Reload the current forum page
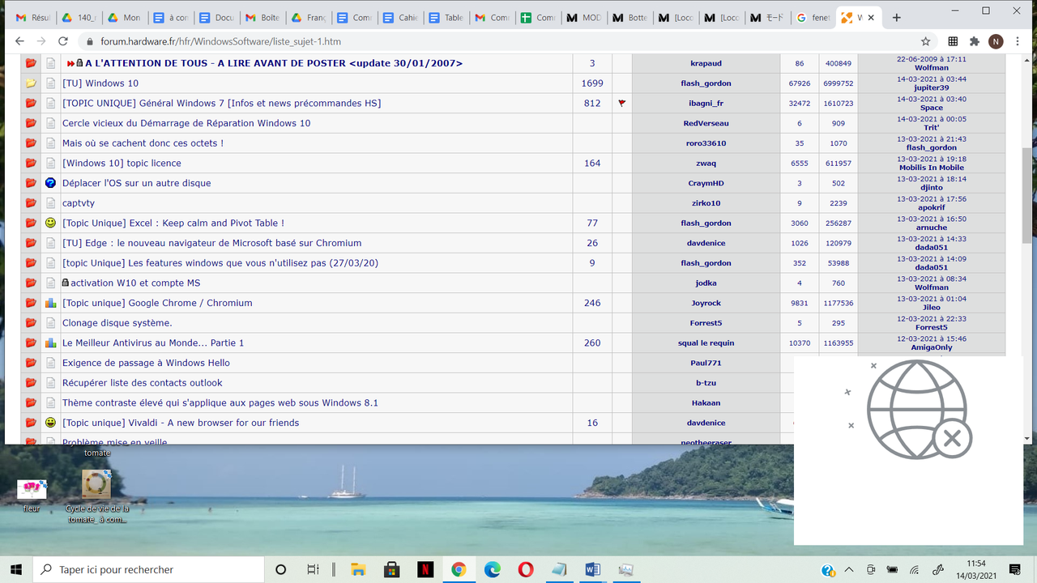The height and width of the screenshot is (583, 1037). point(63,41)
